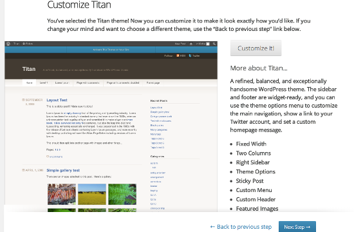Open the Layout Test post title
Screen dimensions: 354x232
coord(57,100)
